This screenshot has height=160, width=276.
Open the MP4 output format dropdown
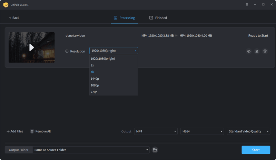(x=156, y=131)
